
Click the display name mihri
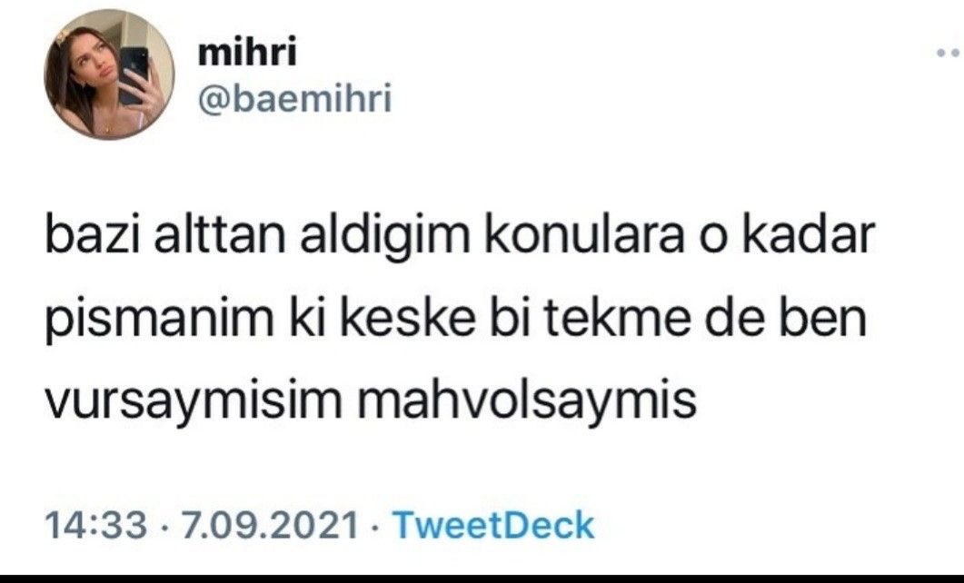(247, 51)
